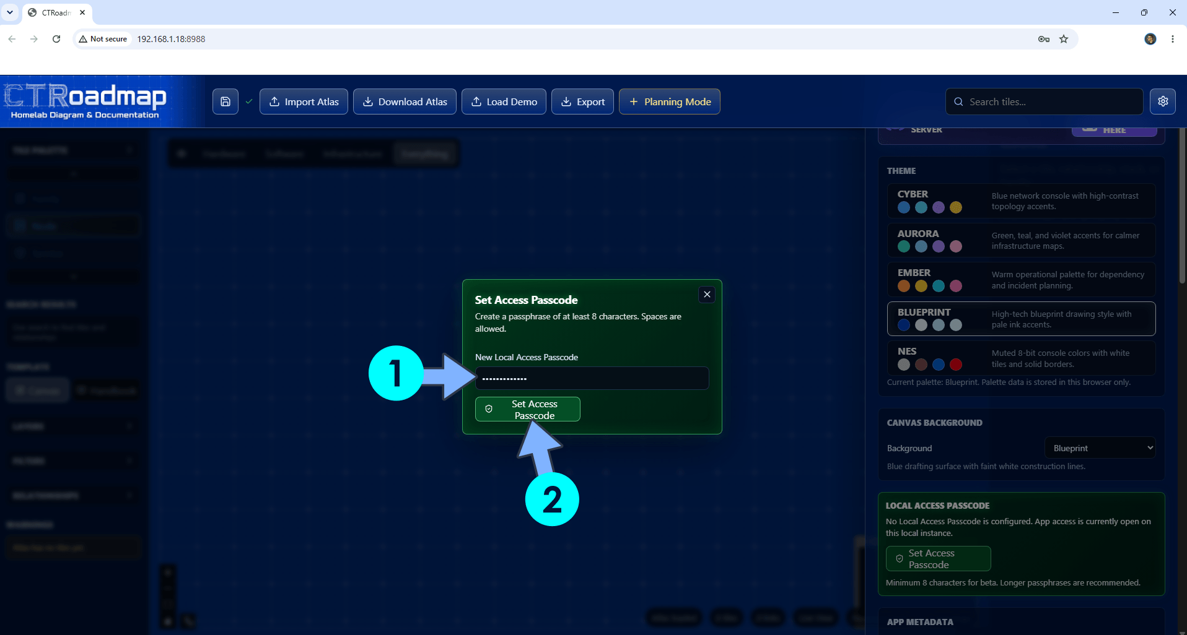
Task: Click shield icon in sidebar passcode button
Action: pos(900,558)
